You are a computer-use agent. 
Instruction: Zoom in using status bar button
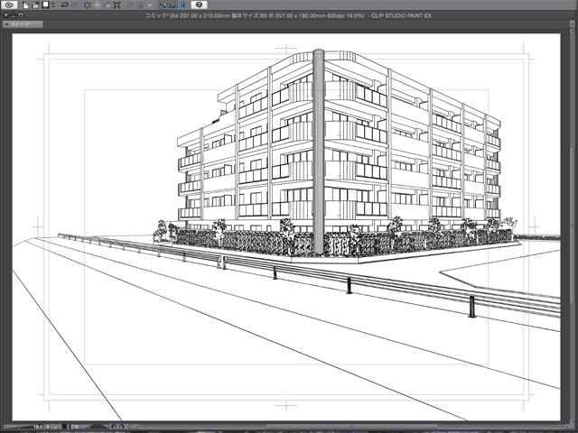56,427
